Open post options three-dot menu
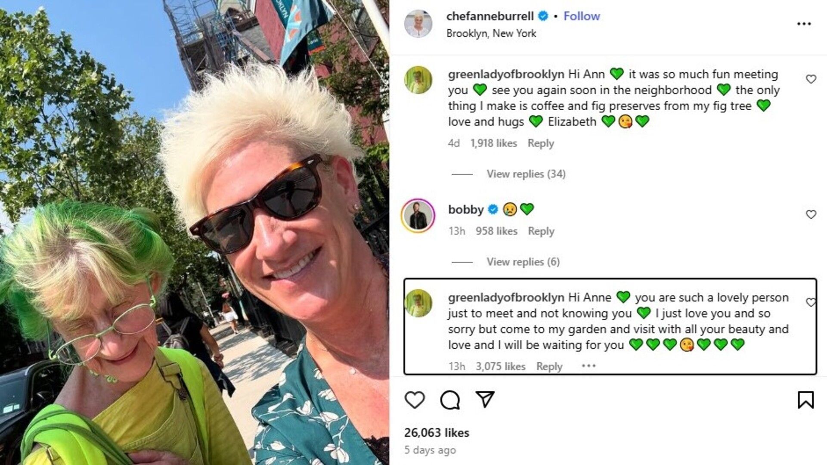827x465 pixels. coord(804,24)
